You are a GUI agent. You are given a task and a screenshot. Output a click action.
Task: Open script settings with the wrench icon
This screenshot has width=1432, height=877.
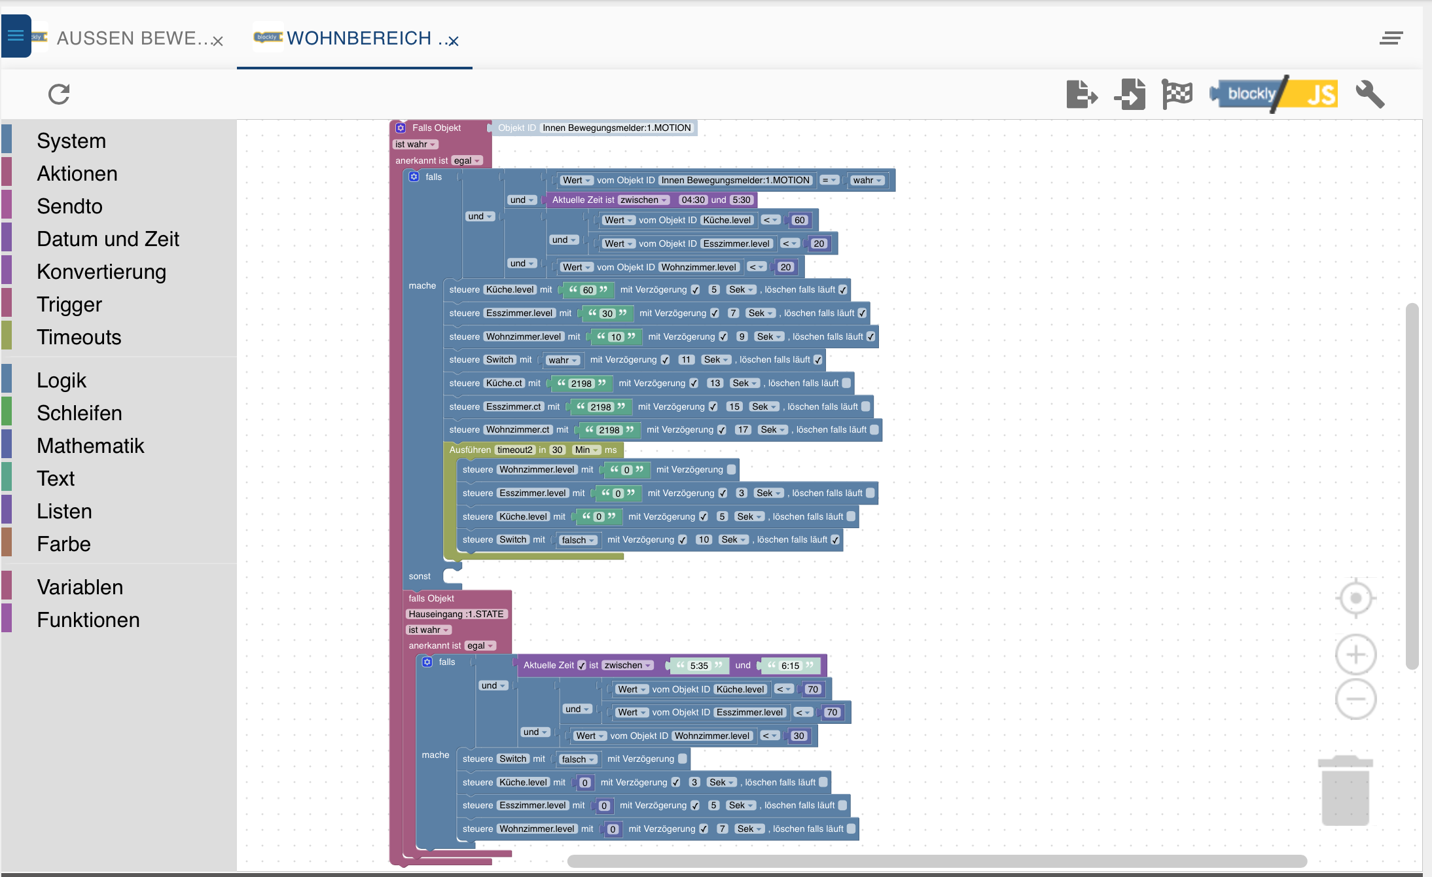pyautogui.click(x=1369, y=95)
